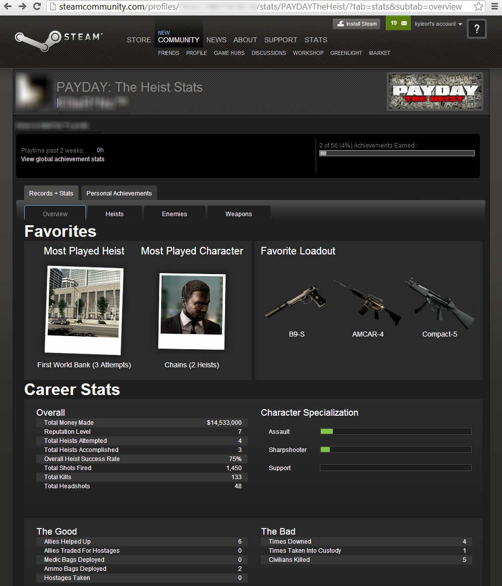Click the Install Steam button
Image resolution: width=502 pixels, height=586 pixels.
pyautogui.click(x=356, y=24)
